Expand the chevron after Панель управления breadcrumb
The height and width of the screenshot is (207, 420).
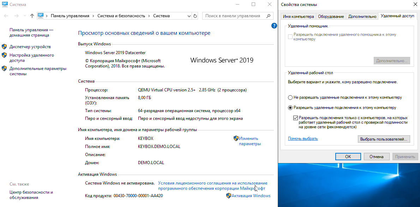tap(93, 16)
